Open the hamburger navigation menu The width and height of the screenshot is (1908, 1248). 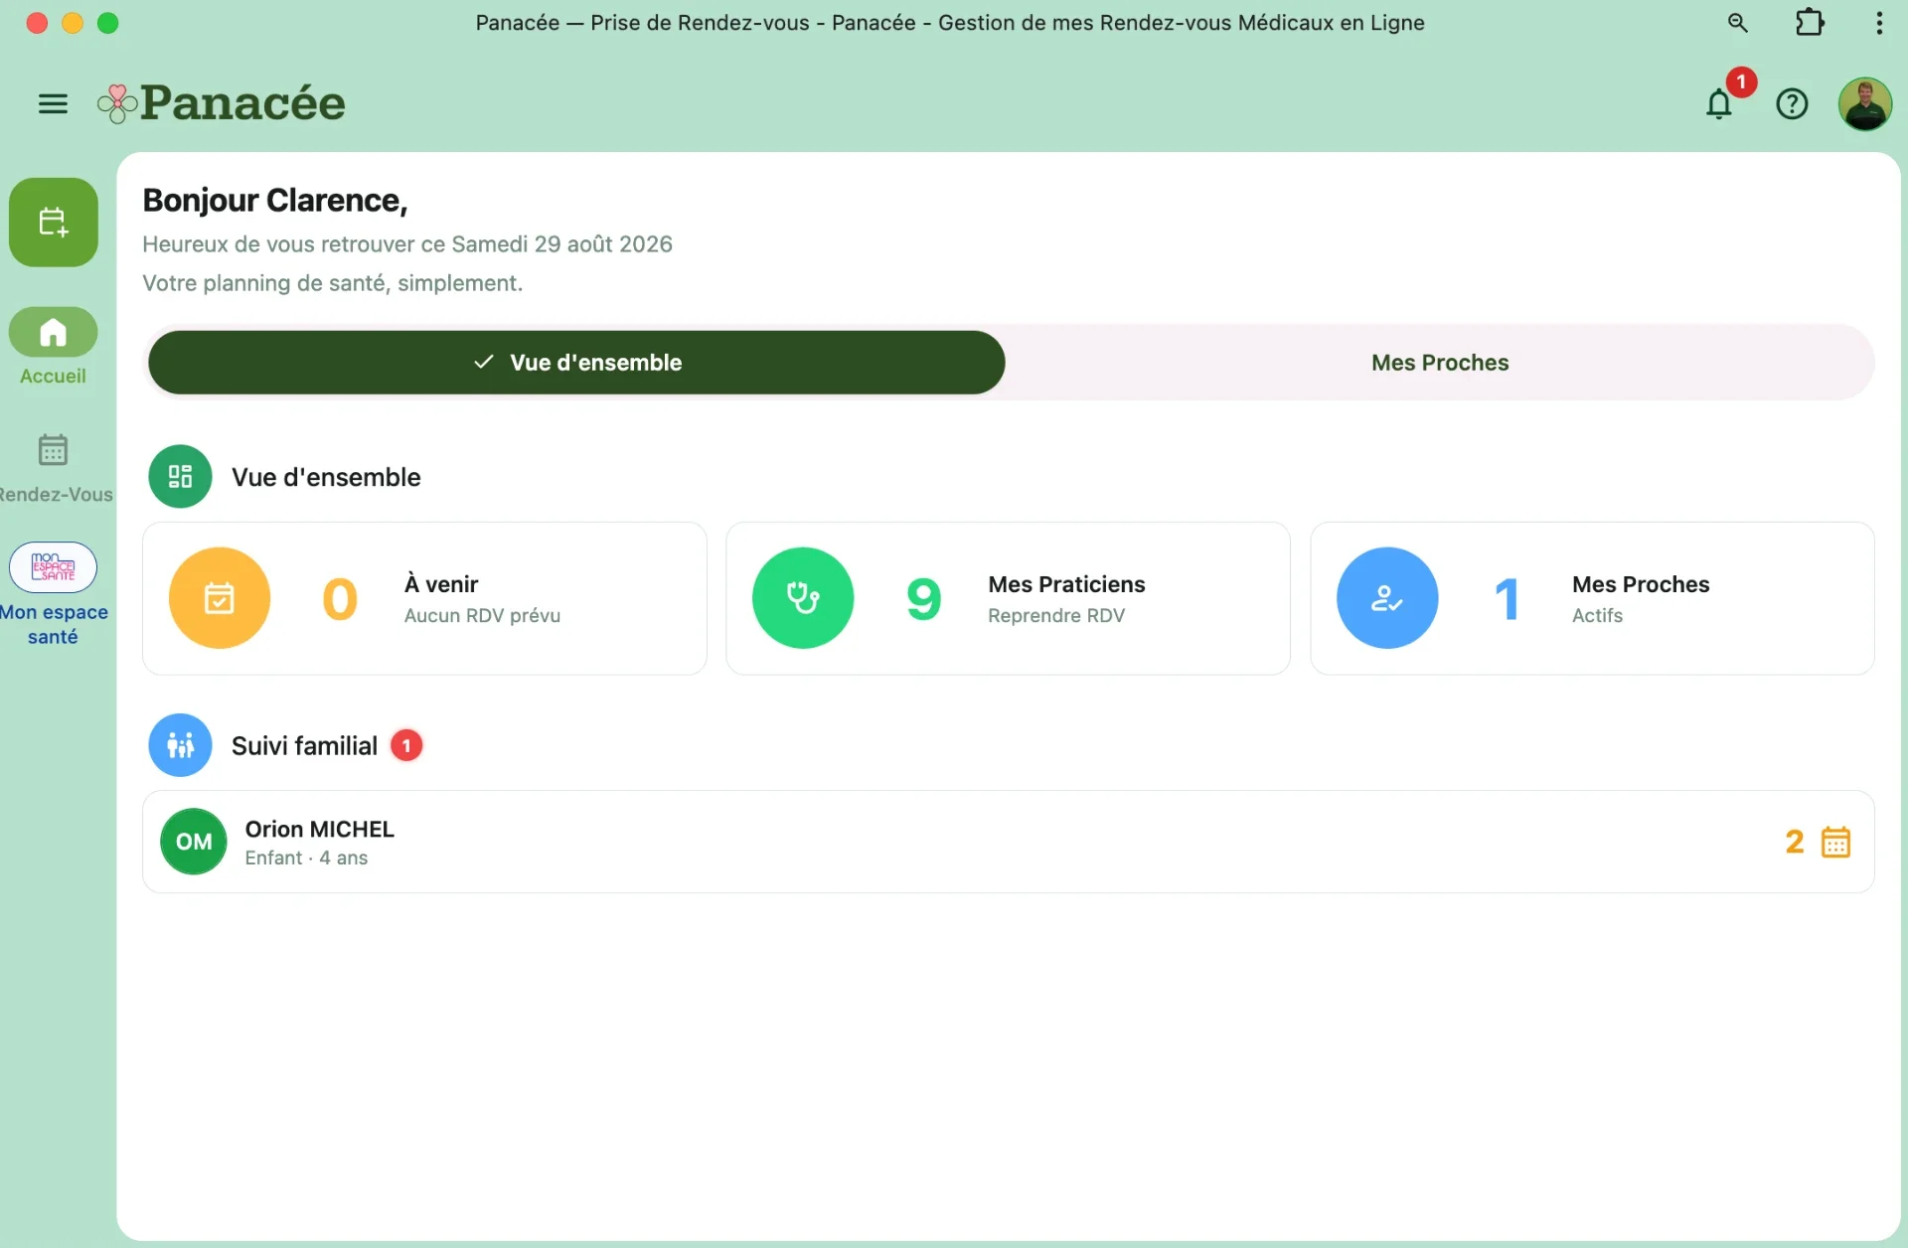pos(53,103)
